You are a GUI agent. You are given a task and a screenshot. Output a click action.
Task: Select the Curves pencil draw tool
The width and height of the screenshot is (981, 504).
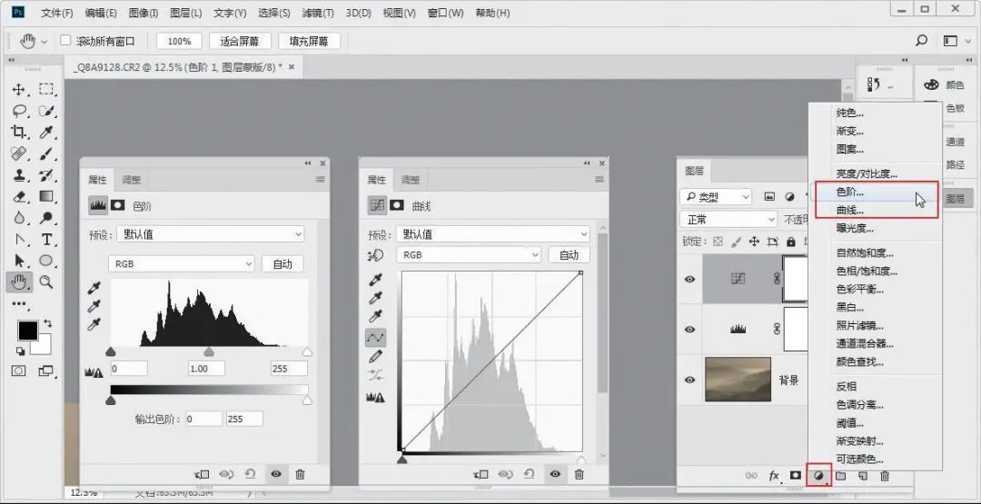click(x=376, y=357)
